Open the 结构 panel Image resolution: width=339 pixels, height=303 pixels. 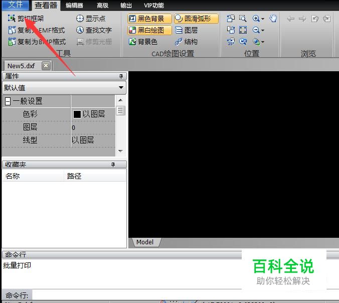point(186,42)
